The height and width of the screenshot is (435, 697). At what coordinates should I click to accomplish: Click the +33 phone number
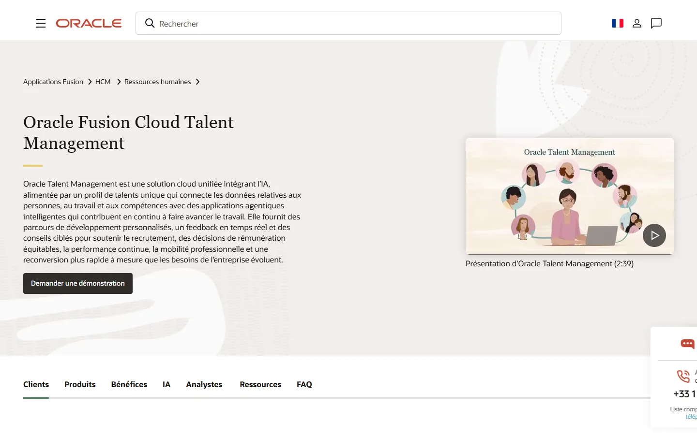click(x=685, y=394)
